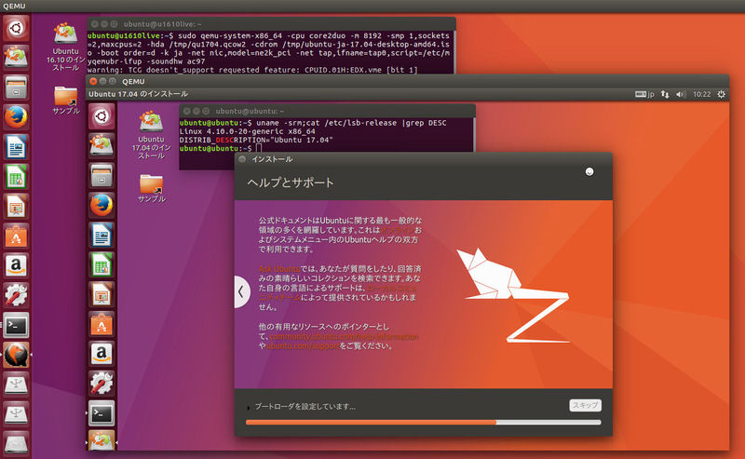745x459 pixels.
Task: Open the network indicator in the guest panel
Action: tap(665, 94)
